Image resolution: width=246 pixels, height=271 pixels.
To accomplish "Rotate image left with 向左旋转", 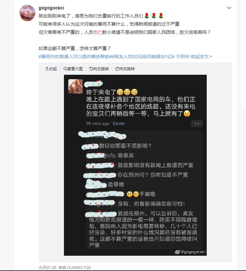I will click(x=99, y=69).
